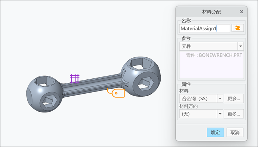This screenshot has width=258, height=147.
Task: Expand the 合金钢 (SS) material dropdown
Action: click(x=220, y=98)
